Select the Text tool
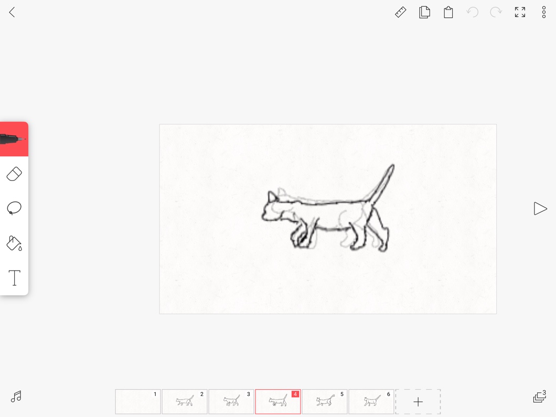 tap(14, 278)
